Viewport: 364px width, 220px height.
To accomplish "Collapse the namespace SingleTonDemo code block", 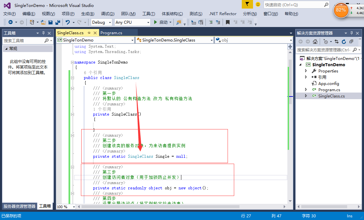I will pyautogui.click(x=72, y=62).
